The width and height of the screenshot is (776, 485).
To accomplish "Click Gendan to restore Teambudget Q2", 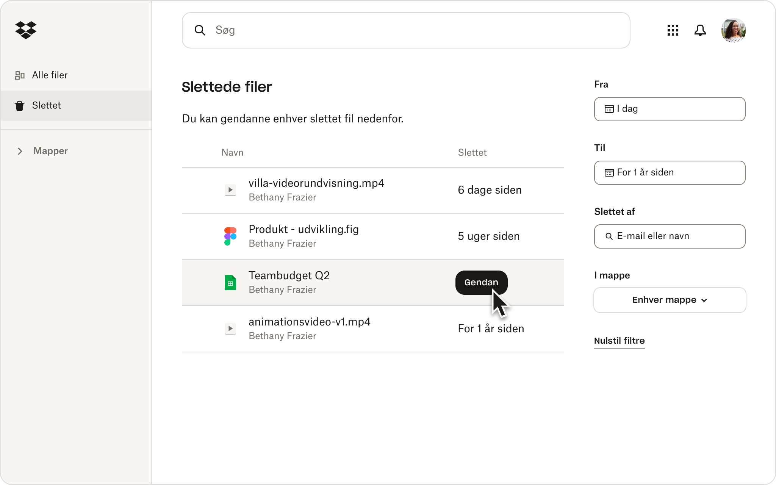I will [x=481, y=282].
